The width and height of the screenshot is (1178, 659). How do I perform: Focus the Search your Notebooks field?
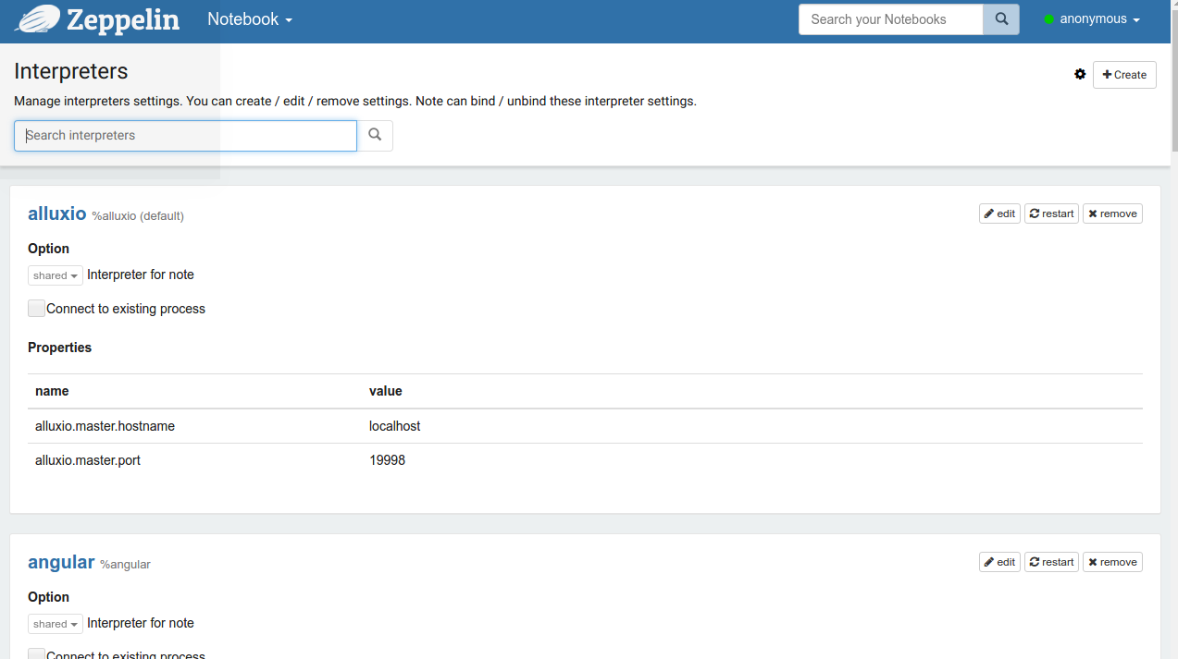tap(890, 19)
